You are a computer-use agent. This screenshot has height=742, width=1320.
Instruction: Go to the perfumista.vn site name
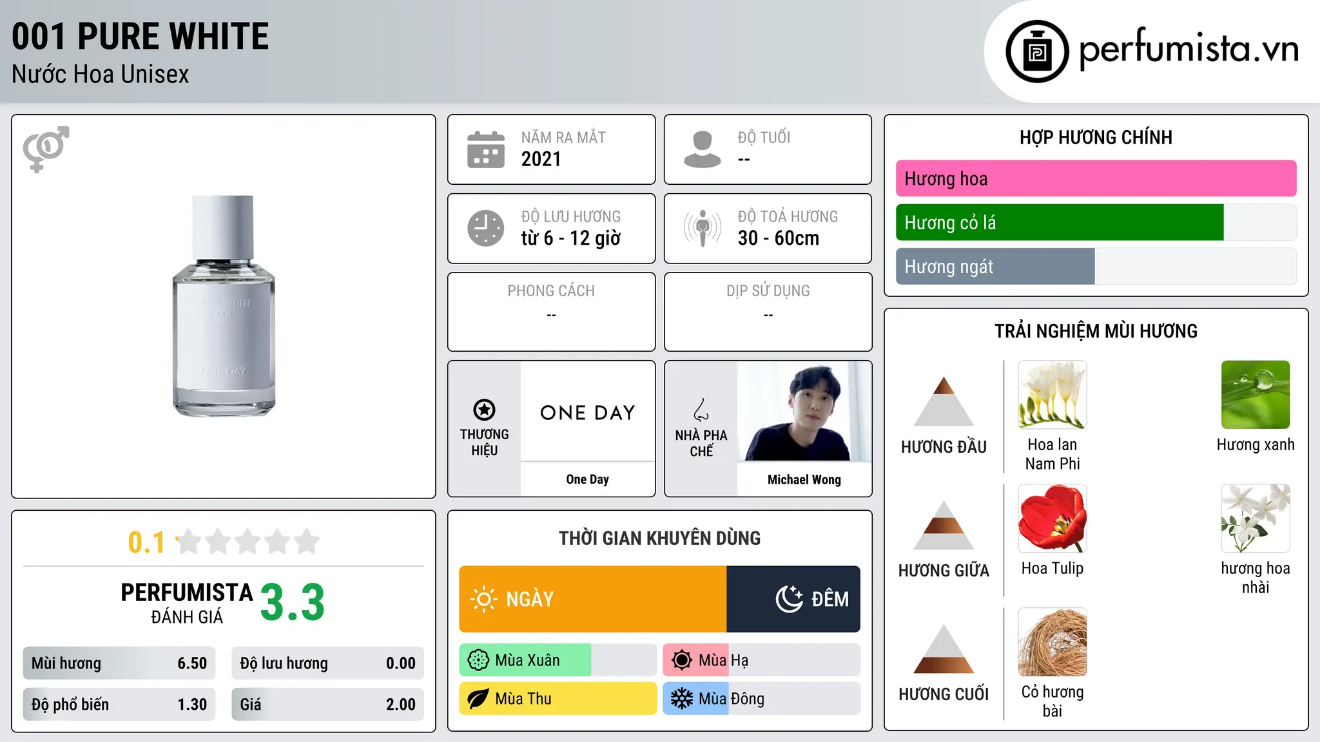1189,48
